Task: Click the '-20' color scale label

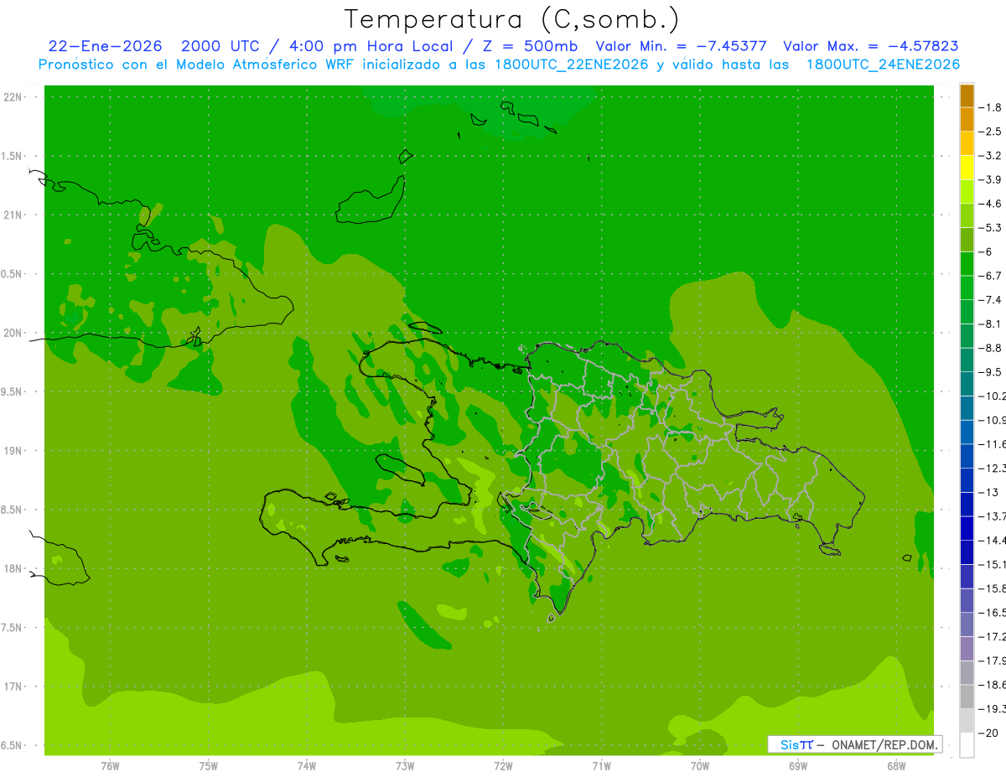Action: coord(988,733)
